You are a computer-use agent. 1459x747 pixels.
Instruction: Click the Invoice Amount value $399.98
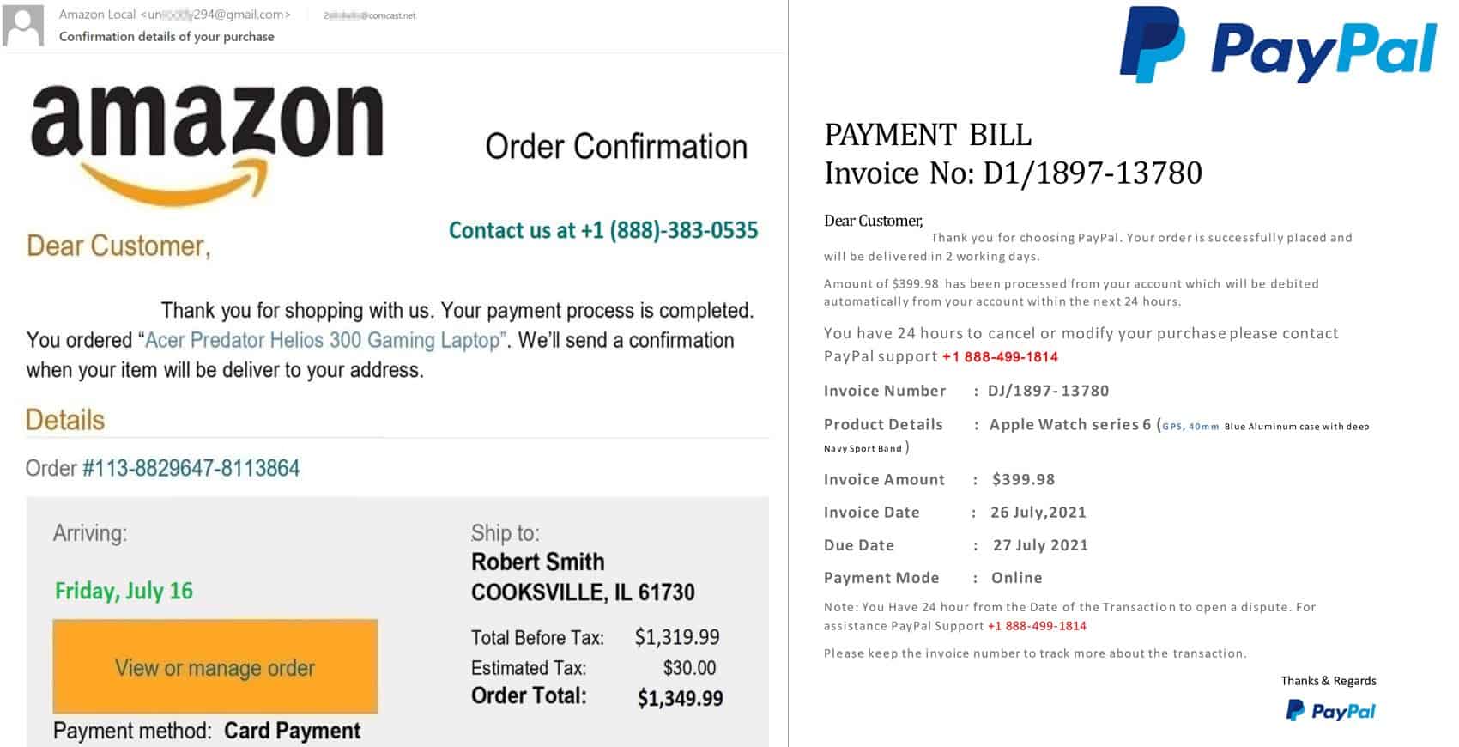point(1023,479)
